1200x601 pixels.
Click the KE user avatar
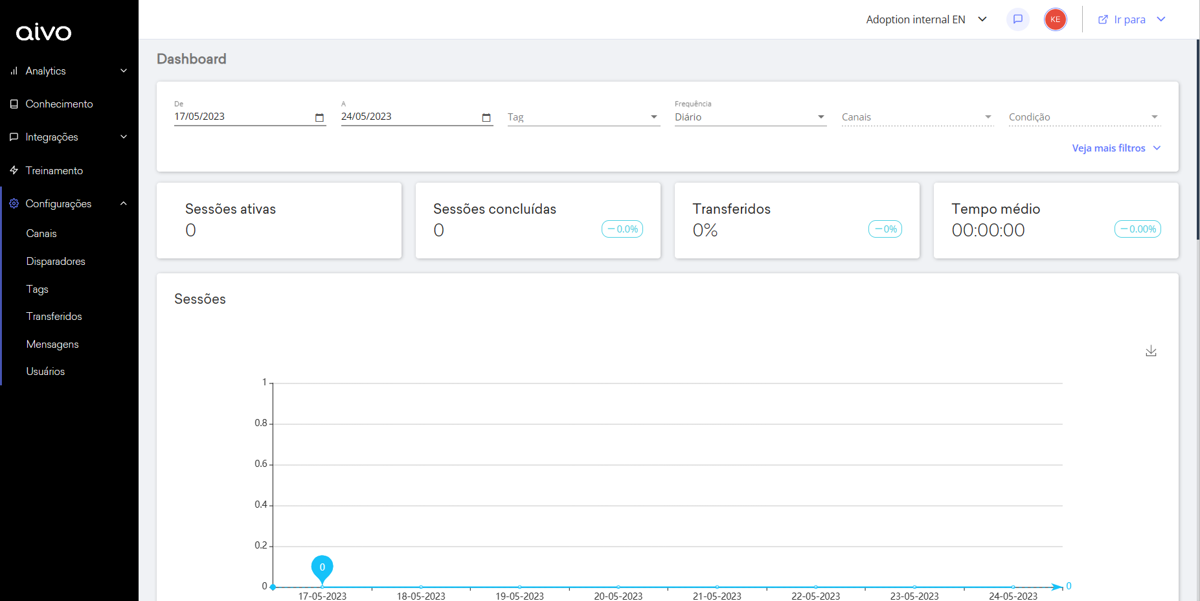pyautogui.click(x=1055, y=19)
